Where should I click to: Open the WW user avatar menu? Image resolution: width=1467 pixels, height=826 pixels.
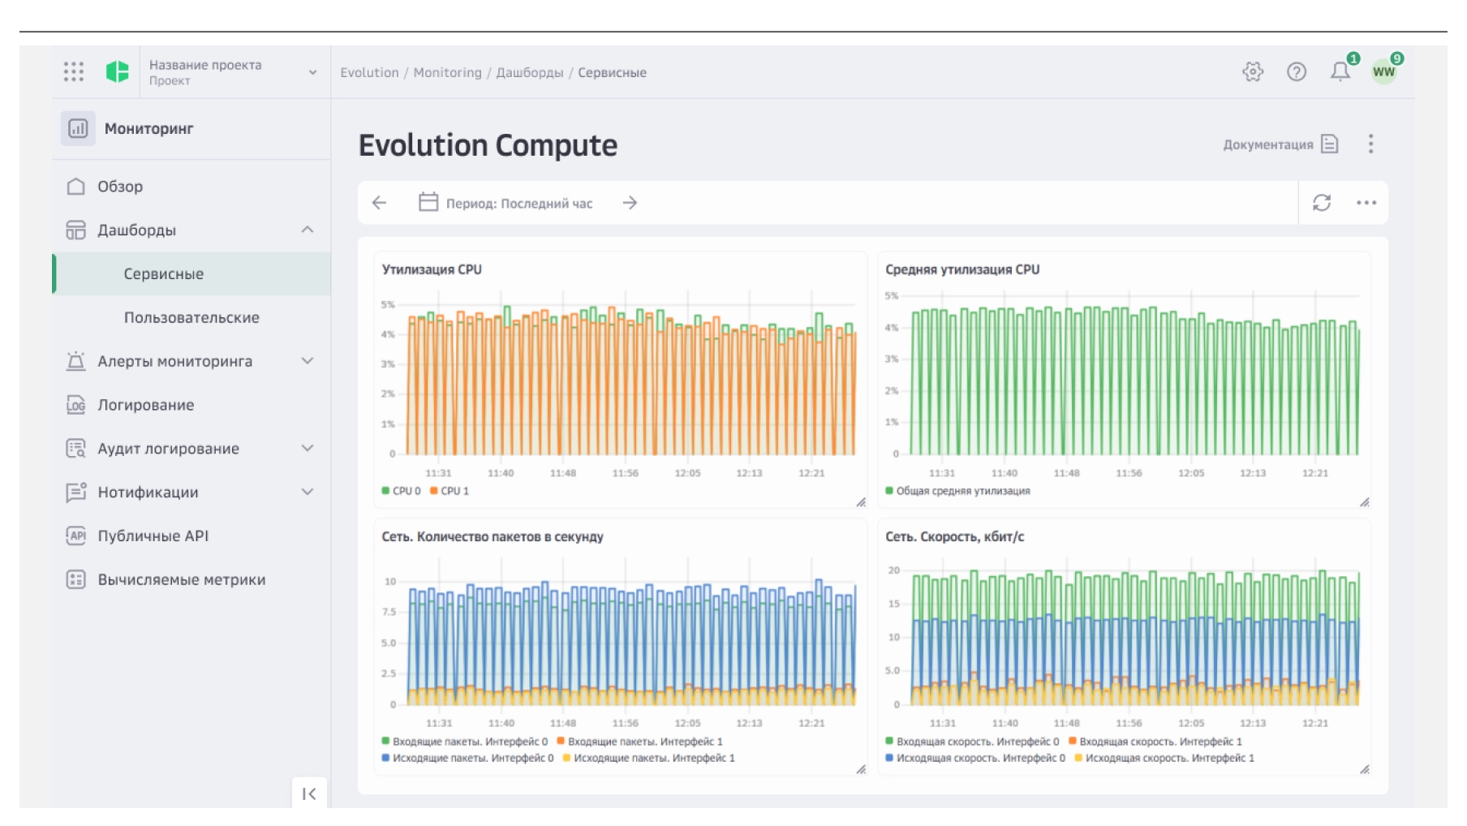click(x=1384, y=71)
